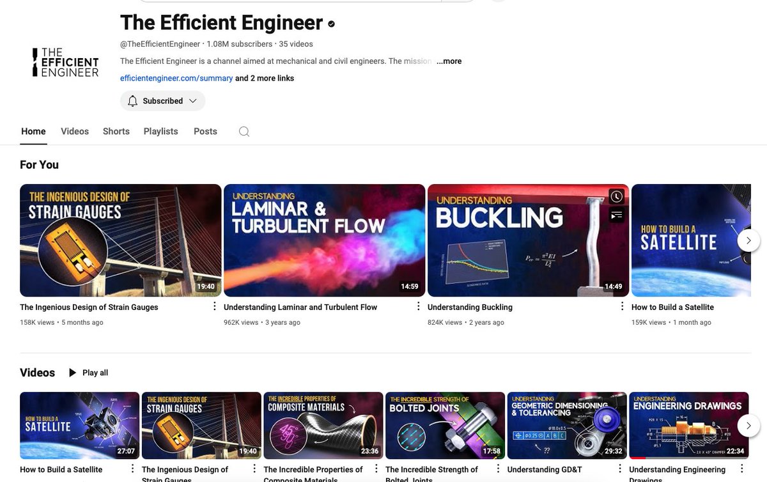Click Add to queue icon on Buckling thumbnail
Screen dimensions: 767x482
pos(616,215)
